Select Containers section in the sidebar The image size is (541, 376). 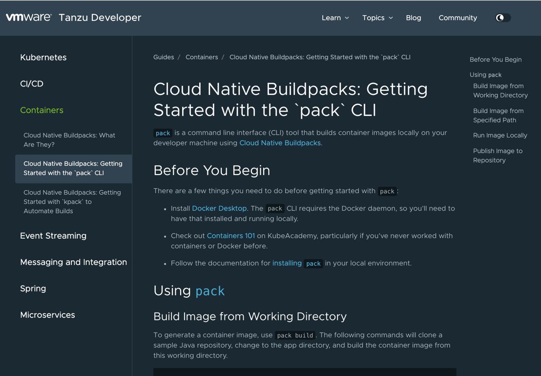[42, 110]
